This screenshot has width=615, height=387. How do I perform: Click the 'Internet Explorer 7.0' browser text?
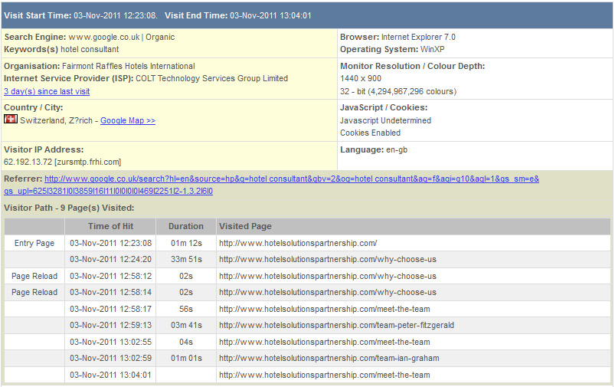tap(418, 38)
